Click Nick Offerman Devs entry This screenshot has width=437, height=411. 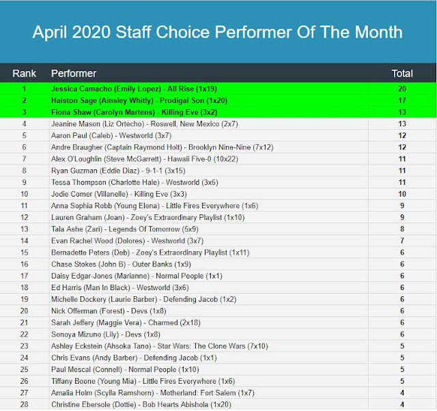(x=109, y=311)
